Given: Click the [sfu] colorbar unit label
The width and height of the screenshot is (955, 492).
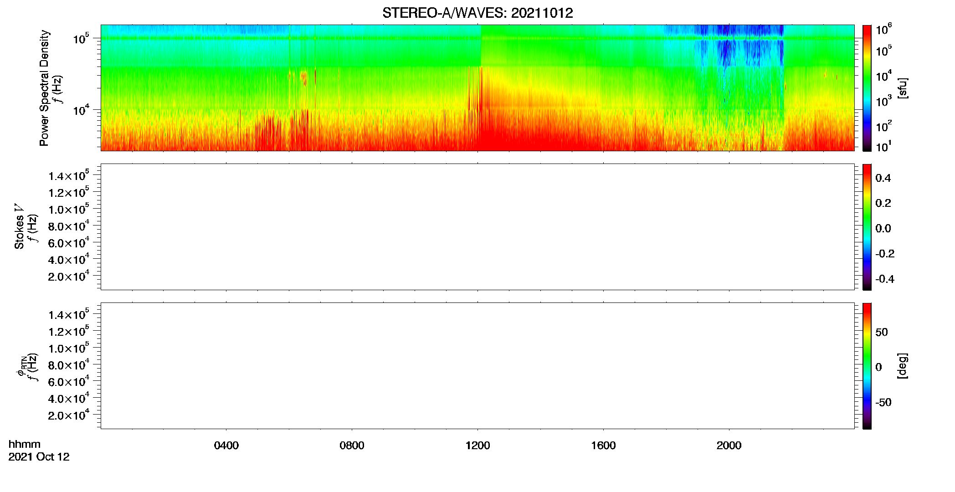Looking at the screenshot, I should tap(903, 88).
